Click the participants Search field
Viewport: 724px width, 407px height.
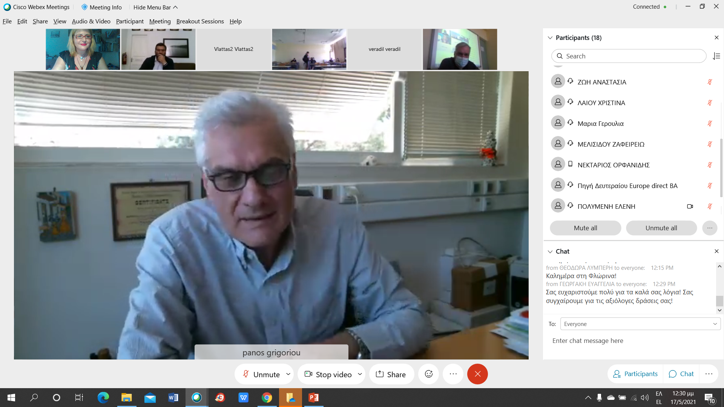[628, 56]
